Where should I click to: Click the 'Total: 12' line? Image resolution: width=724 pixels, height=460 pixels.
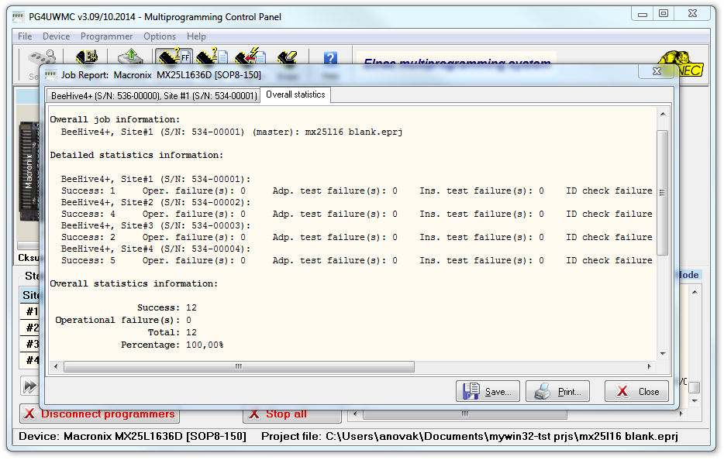click(172, 332)
